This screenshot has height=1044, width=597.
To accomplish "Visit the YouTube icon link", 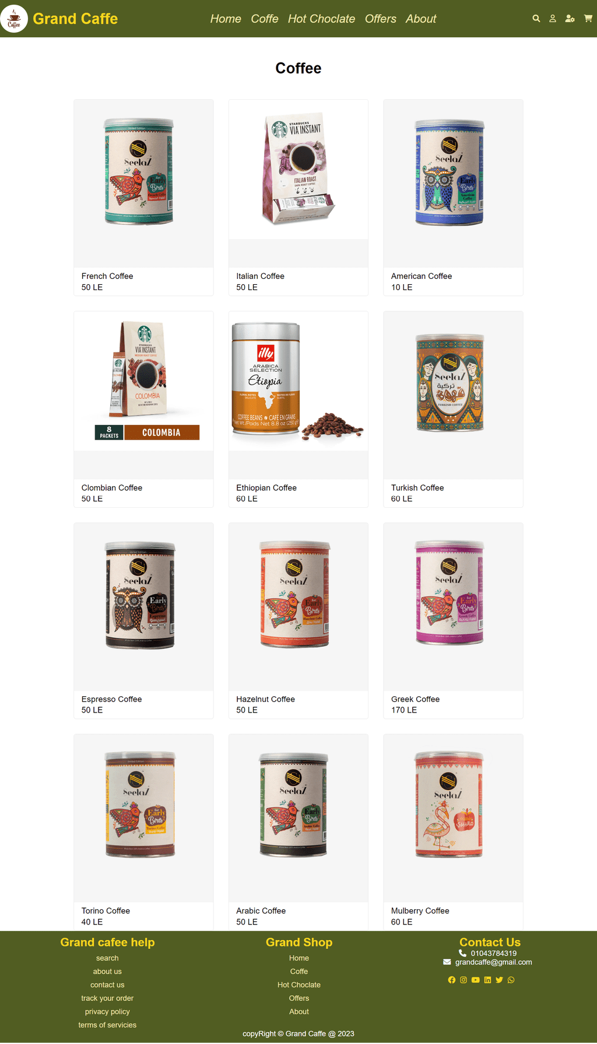I will point(476,980).
